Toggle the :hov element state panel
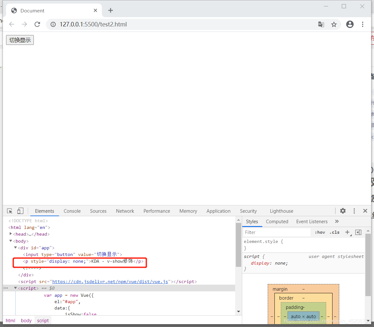Image resolution: width=374 pixels, height=327 pixels. [320, 232]
